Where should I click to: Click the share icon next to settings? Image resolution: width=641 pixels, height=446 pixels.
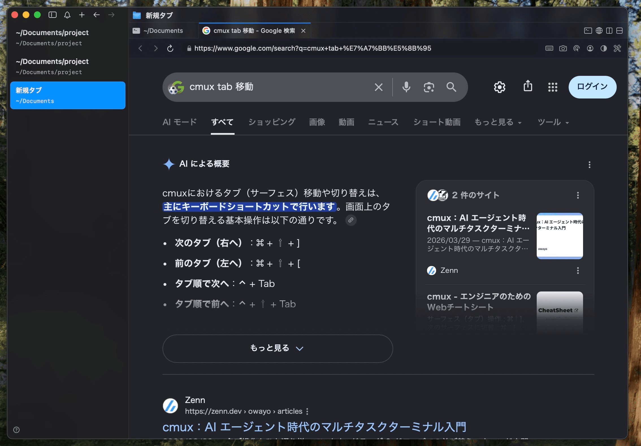[x=528, y=86]
